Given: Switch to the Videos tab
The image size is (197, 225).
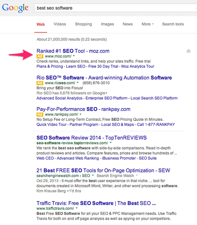Looking at the screenshot, I should [60, 24].
